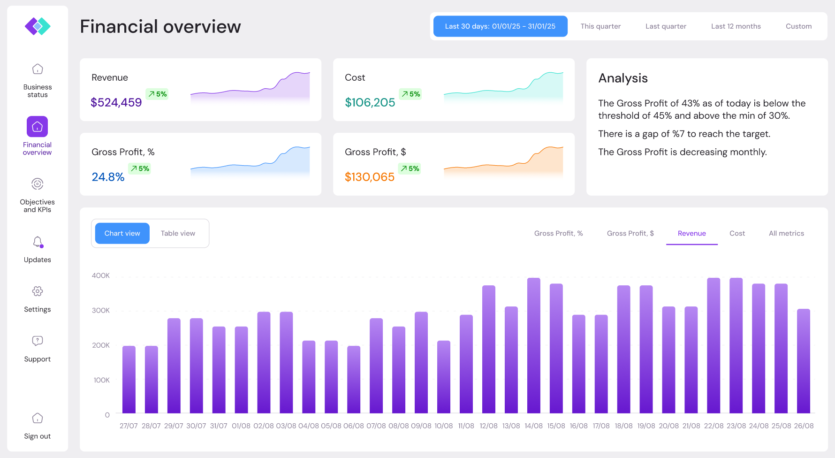Click the Sign out icon

coord(38,418)
